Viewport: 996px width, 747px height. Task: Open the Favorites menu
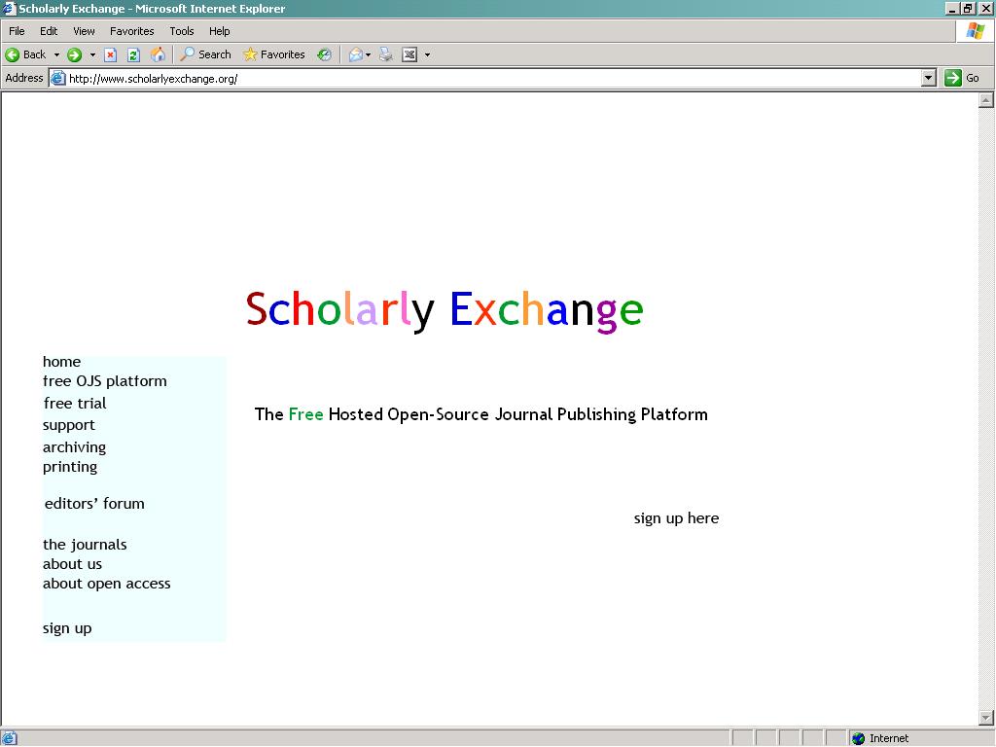pyautogui.click(x=132, y=31)
